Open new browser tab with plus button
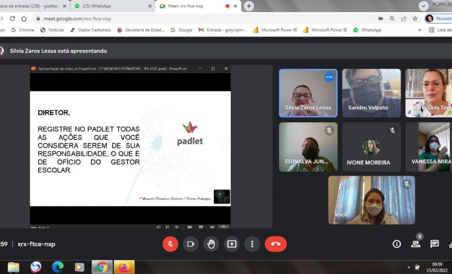This screenshot has height=274, width=452. tap(249, 6)
